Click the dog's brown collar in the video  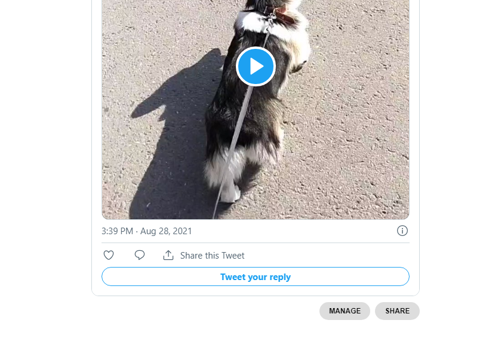tap(284, 18)
